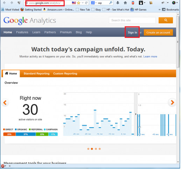Select the fourth carousel dot
Viewport: 182px width, 170px height.
tap(100, 149)
